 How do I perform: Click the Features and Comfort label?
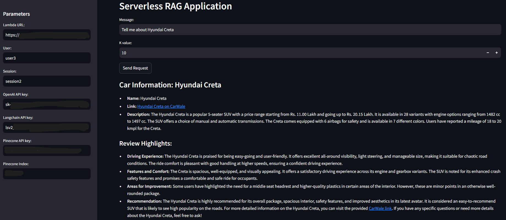point(148,171)
